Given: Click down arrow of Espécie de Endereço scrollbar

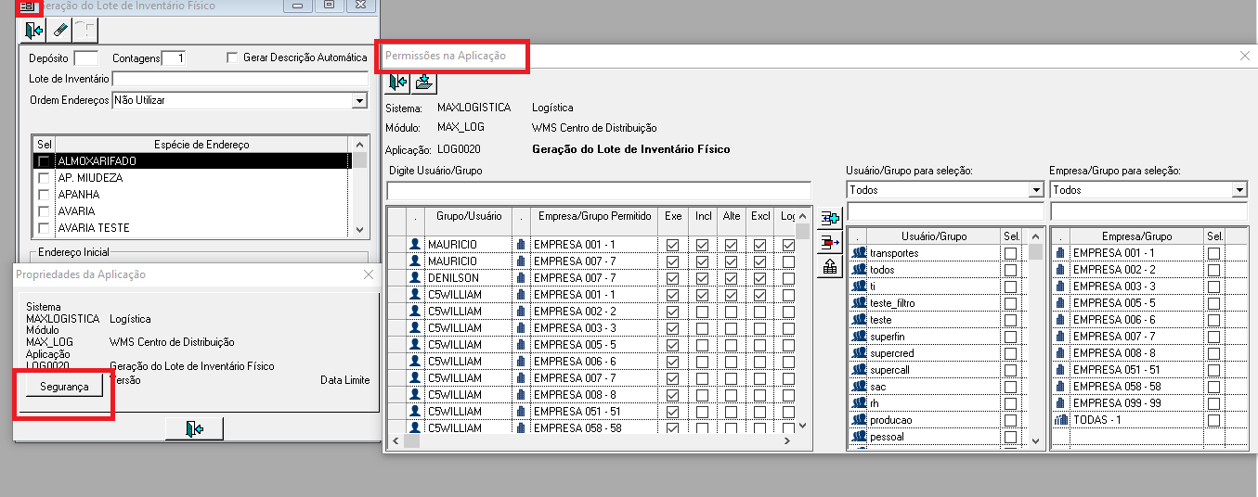Looking at the screenshot, I should (359, 228).
